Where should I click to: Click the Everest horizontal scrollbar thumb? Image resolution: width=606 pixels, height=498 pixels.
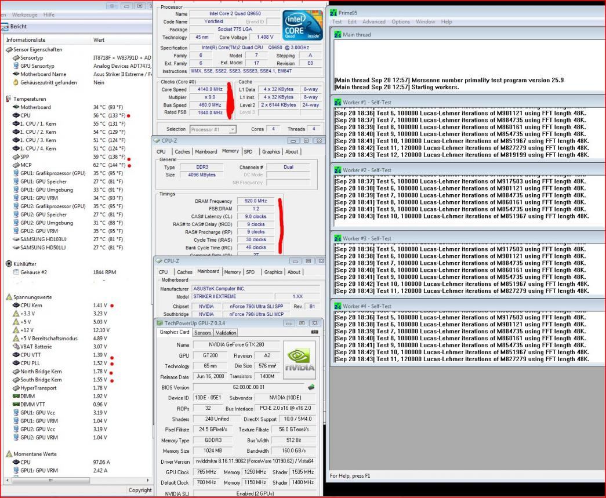50,480
